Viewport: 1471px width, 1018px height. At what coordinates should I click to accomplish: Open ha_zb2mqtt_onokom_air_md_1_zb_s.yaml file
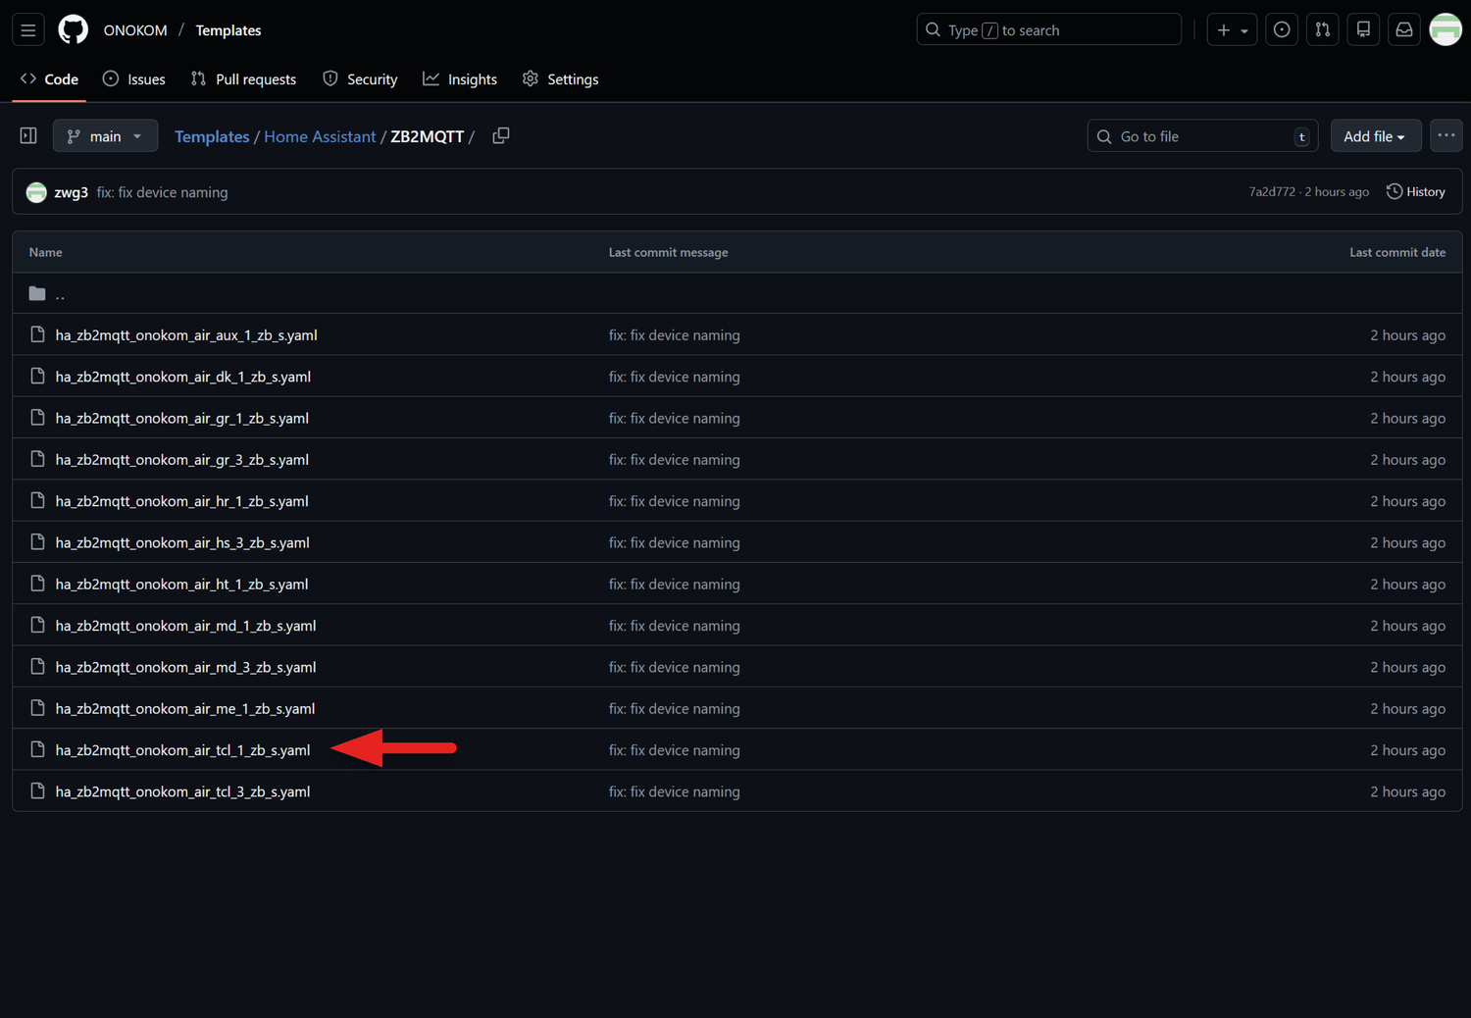[186, 626]
